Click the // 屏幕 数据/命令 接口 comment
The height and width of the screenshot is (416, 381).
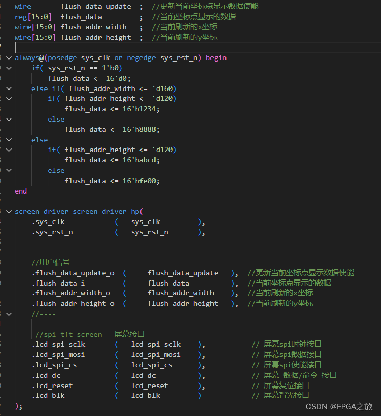[294, 375]
